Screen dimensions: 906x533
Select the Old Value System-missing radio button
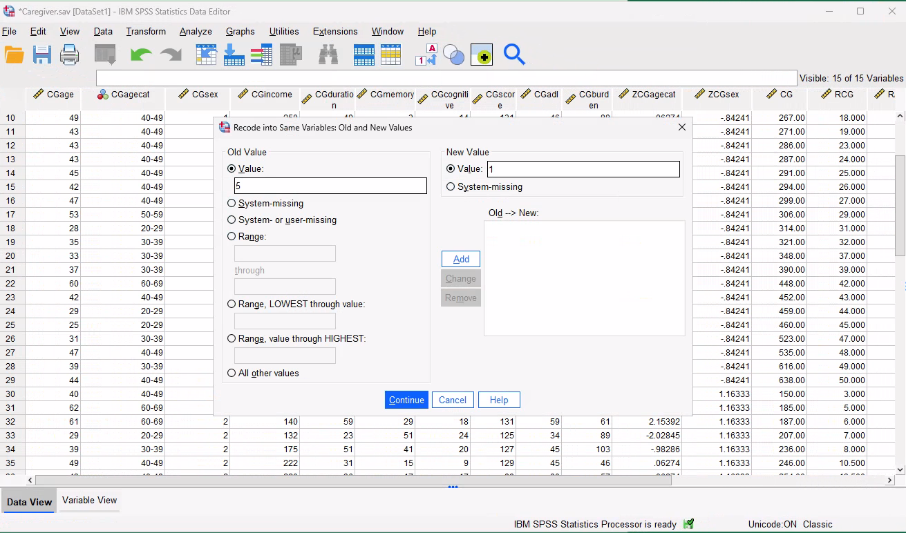click(232, 204)
